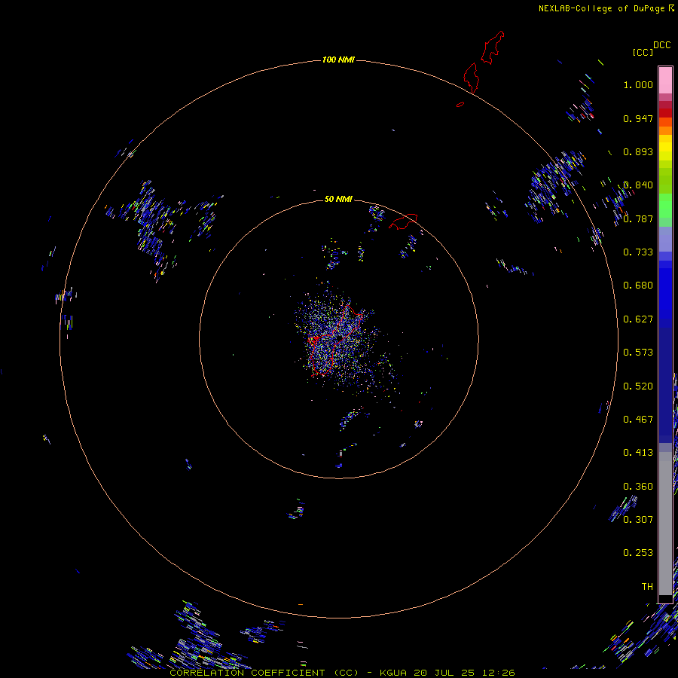678x678 pixels.
Task: Click the northernmost red island outline at top
Action: tap(493, 47)
